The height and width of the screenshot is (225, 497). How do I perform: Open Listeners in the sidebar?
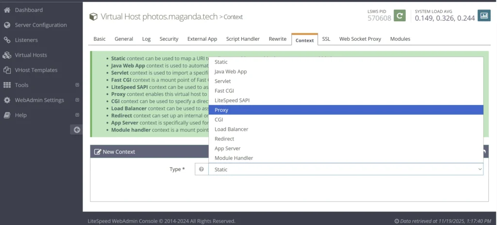[x=26, y=40]
